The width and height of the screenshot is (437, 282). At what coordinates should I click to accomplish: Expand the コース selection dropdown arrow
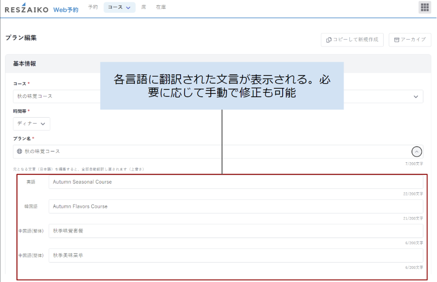[x=416, y=97]
